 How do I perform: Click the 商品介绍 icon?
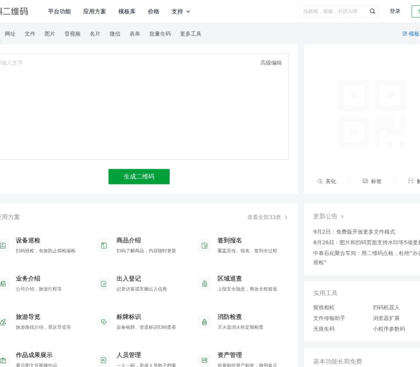103,245
